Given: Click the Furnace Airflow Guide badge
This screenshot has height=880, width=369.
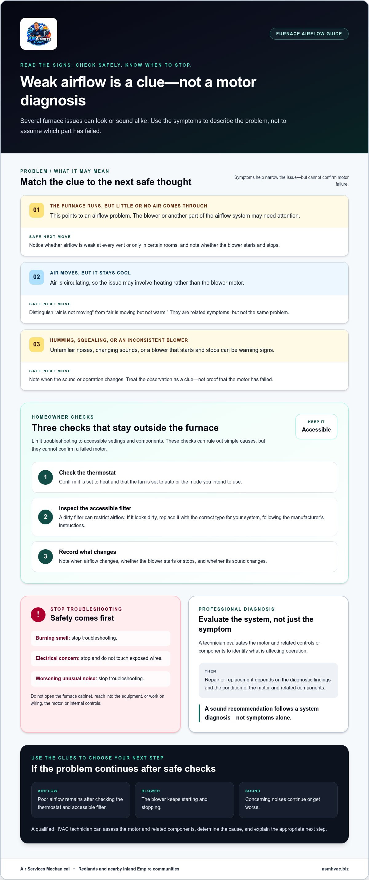Looking at the screenshot, I should [x=309, y=34].
